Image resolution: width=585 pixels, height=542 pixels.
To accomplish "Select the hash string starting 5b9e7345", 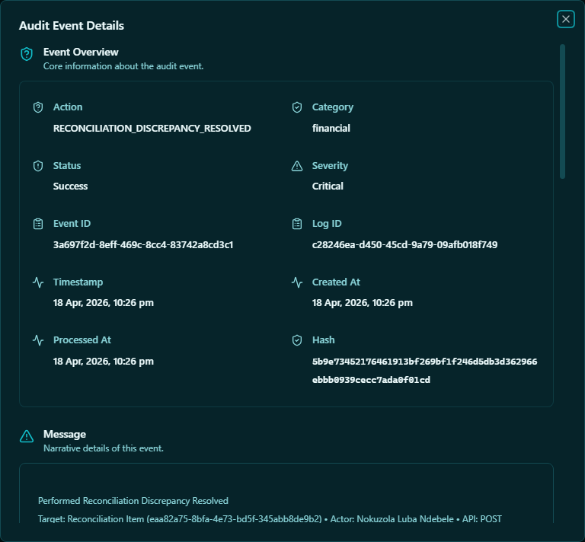I will pyautogui.click(x=424, y=371).
